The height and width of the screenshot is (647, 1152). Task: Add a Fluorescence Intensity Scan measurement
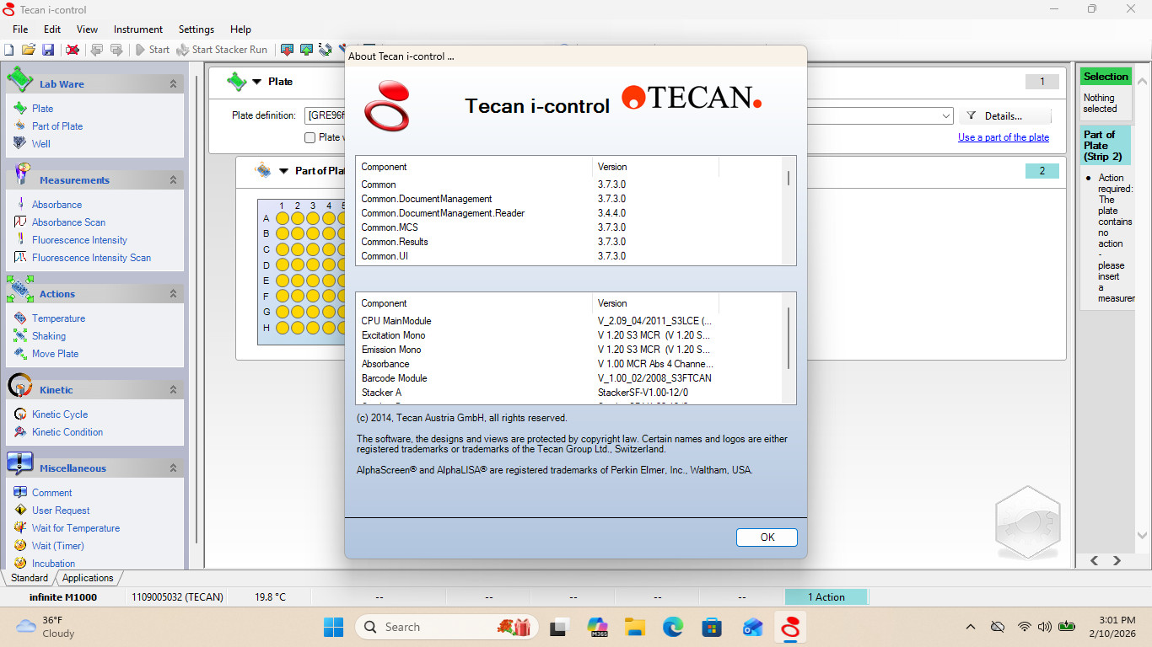(x=91, y=258)
